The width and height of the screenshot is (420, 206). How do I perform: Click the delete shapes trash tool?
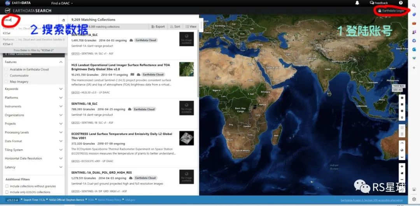pyautogui.click(x=402, y=134)
